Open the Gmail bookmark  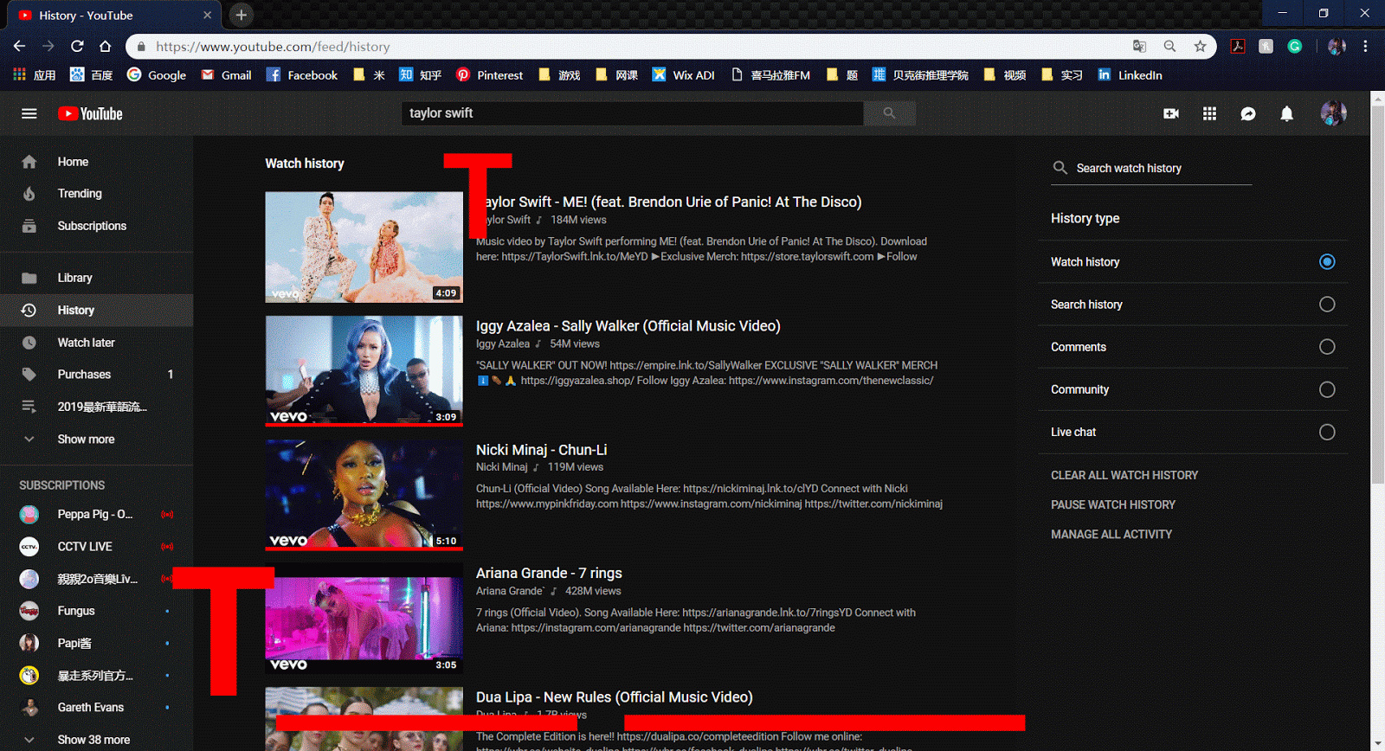(227, 75)
